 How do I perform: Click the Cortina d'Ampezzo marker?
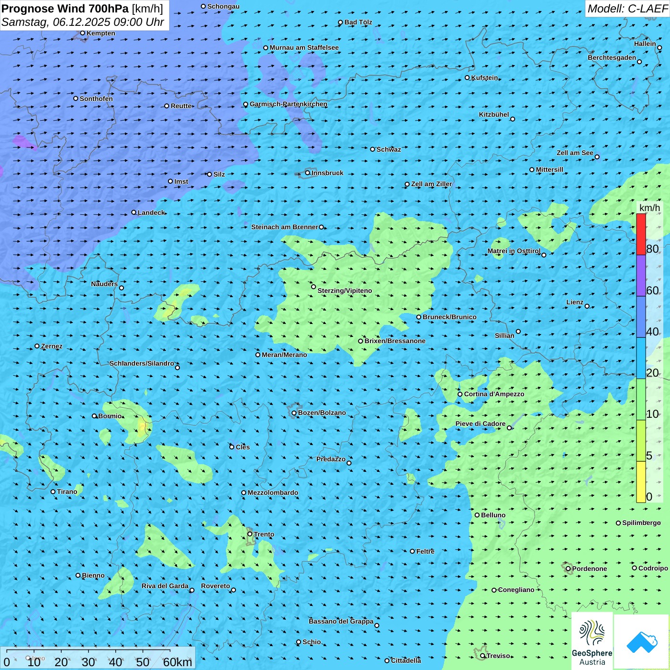[x=460, y=394]
